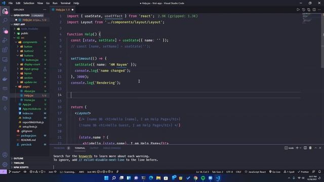Click the master git branch indicator

click(x=15, y=172)
